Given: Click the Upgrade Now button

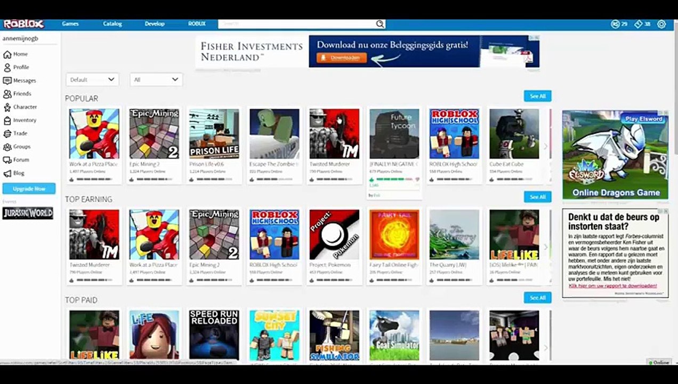Looking at the screenshot, I should pos(29,189).
